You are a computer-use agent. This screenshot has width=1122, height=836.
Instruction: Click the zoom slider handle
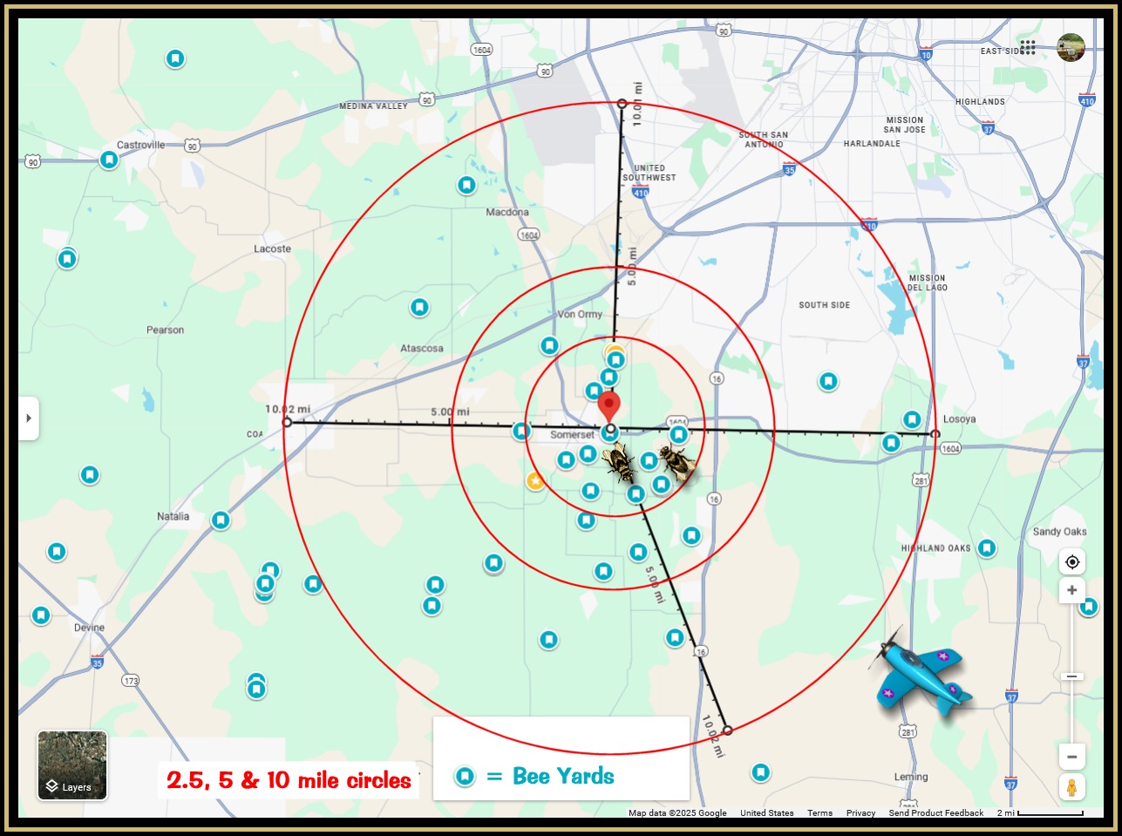click(x=1072, y=676)
